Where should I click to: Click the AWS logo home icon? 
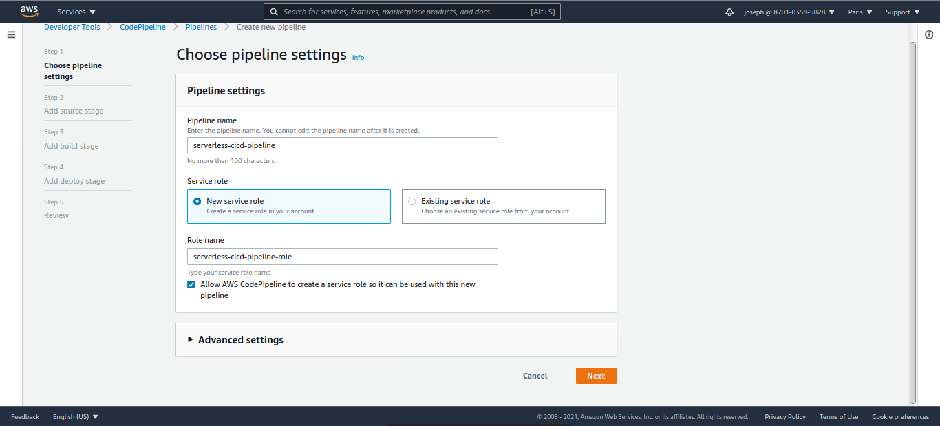click(x=29, y=11)
